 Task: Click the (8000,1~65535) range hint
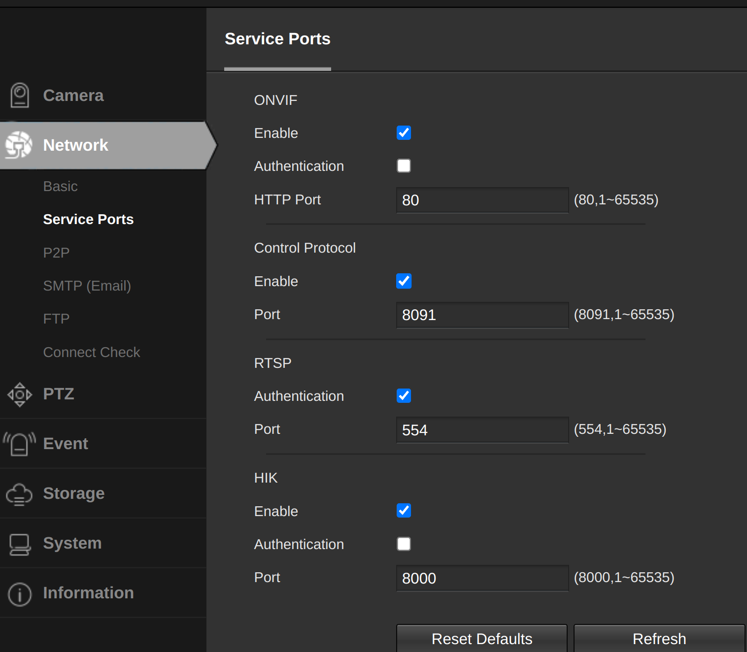pos(624,577)
